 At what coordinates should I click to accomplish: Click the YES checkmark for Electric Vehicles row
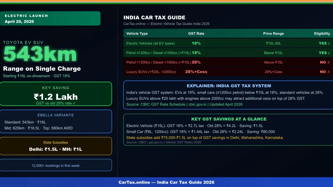[x=329, y=43]
